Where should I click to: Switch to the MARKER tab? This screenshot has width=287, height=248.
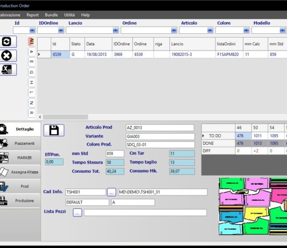coord(20,157)
